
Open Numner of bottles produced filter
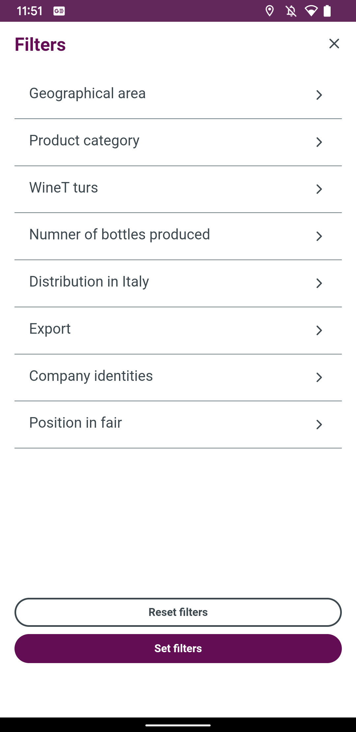click(119, 234)
